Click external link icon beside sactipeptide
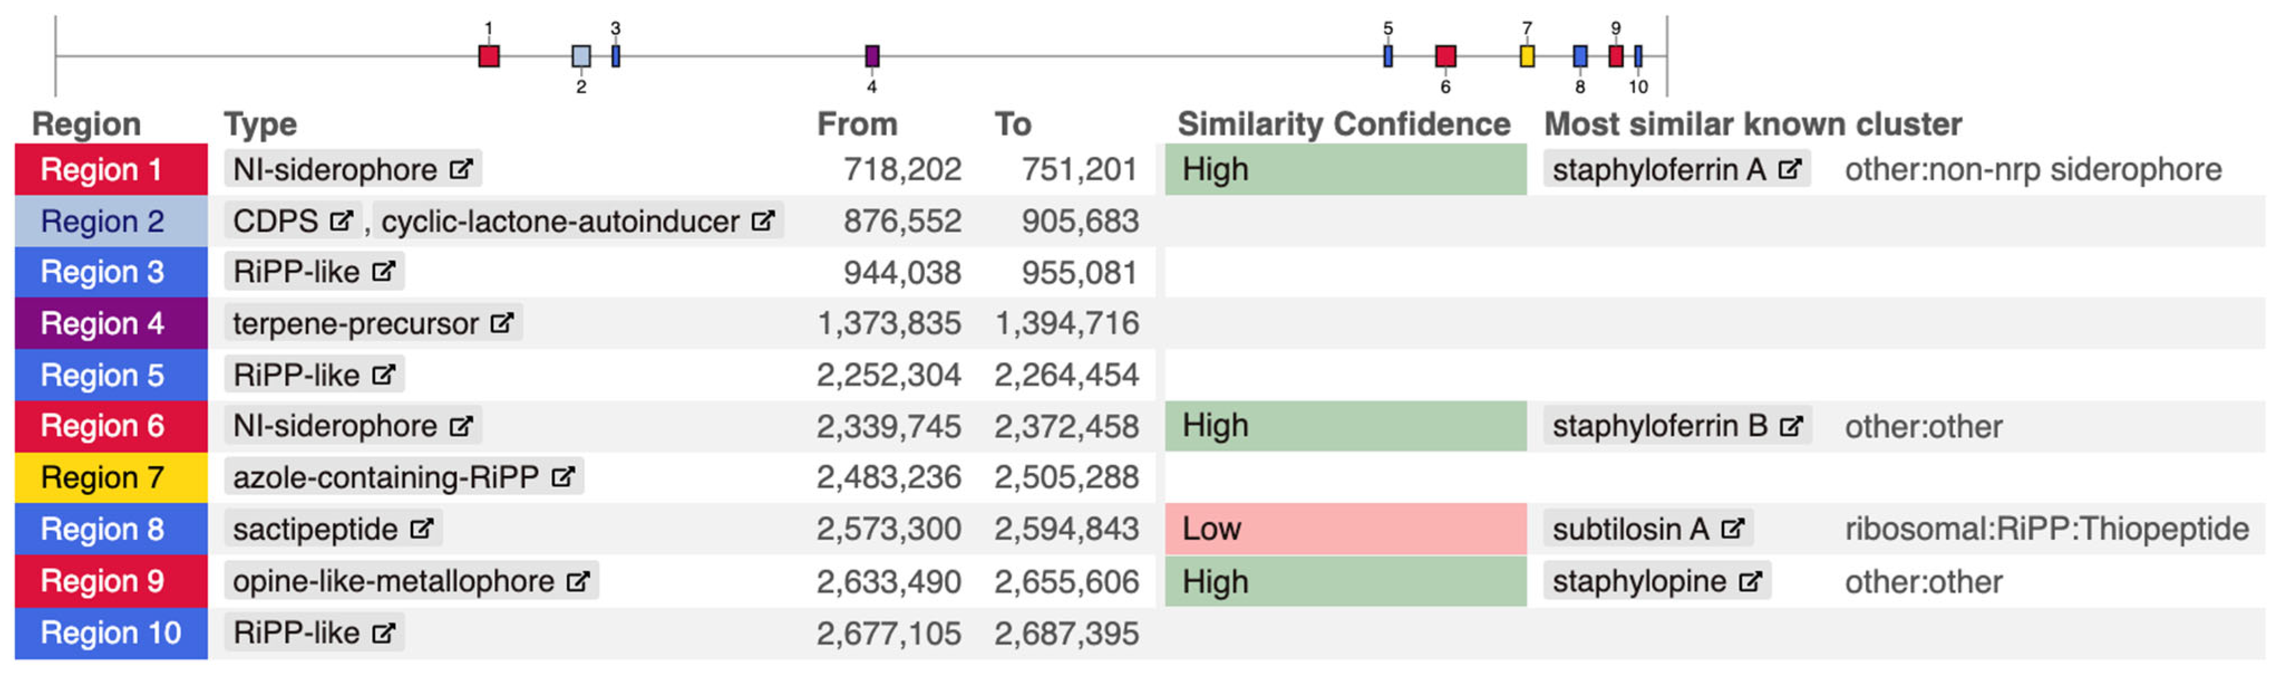The width and height of the screenshot is (2280, 679). 421,529
